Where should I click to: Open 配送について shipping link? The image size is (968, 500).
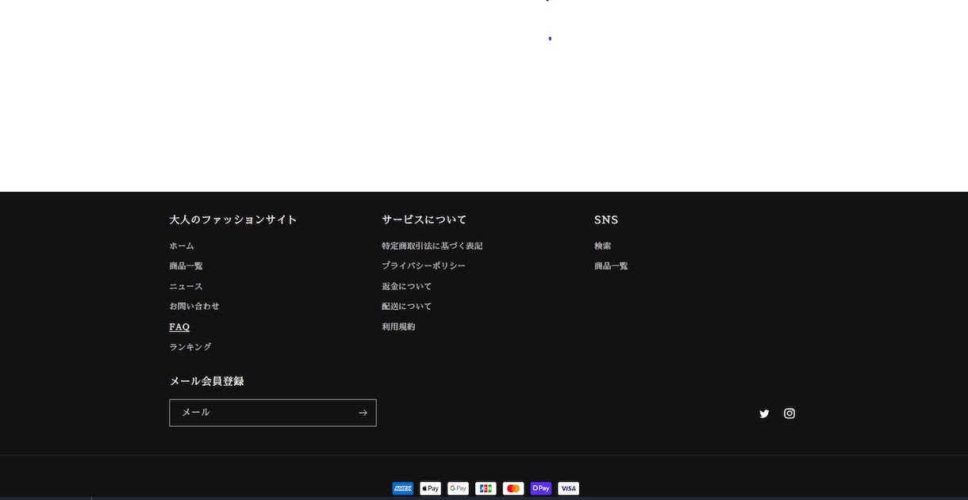click(x=407, y=307)
